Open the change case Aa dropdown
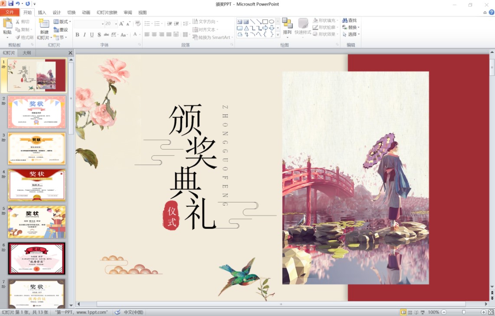Screen dimensions: 495x316 click(124, 35)
